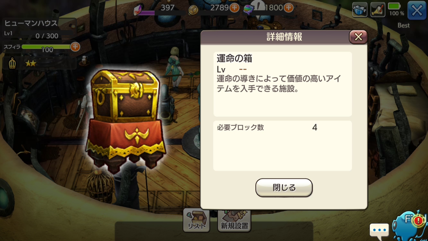Close the 詳細情報 dialog with X
This screenshot has width=428, height=241.
[358, 37]
